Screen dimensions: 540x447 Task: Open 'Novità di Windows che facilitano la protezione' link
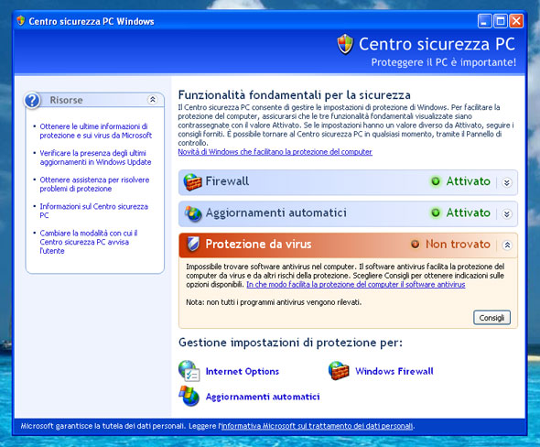click(275, 152)
